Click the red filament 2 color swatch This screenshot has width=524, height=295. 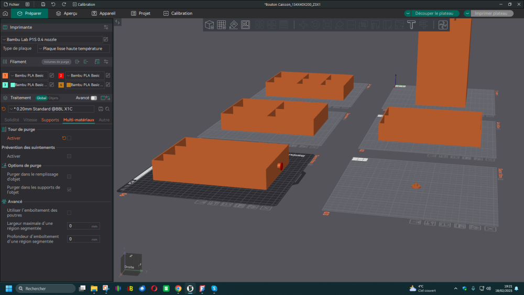point(61,75)
